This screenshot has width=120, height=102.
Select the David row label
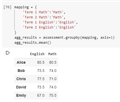pos(21,87)
